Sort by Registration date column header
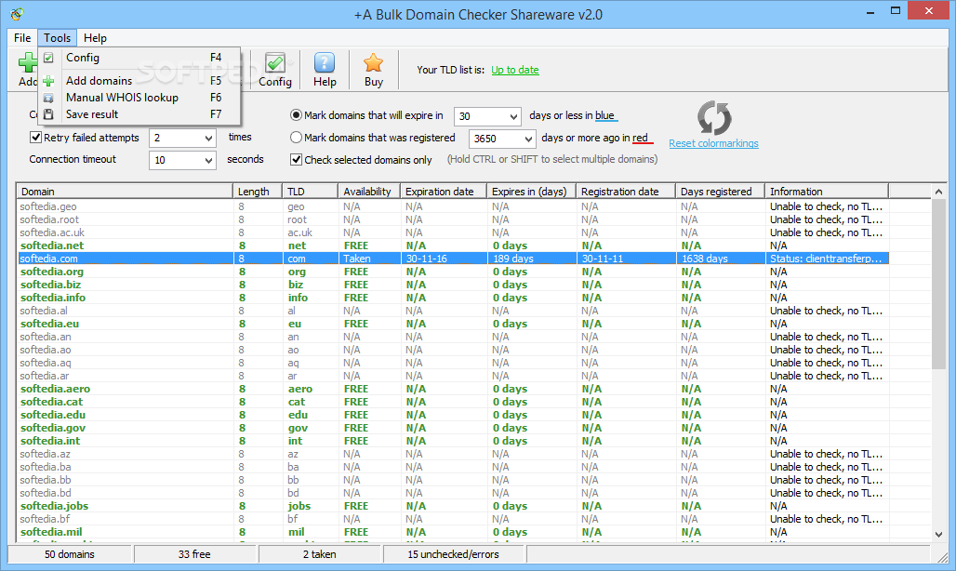Viewport: 956px width, 571px height. 626,192
